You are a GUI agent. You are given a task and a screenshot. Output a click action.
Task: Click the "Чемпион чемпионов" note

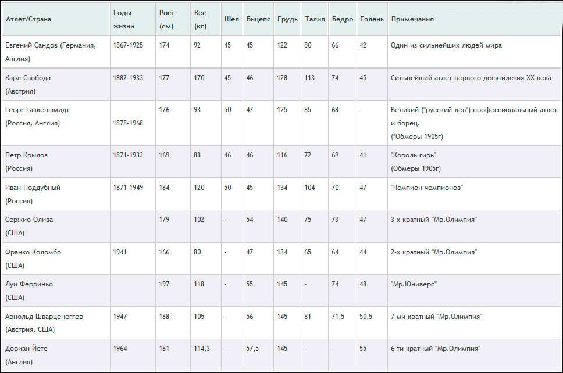(427, 188)
